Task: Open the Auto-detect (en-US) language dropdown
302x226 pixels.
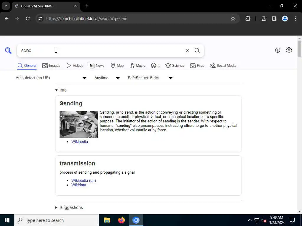Action: tap(51, 78)
